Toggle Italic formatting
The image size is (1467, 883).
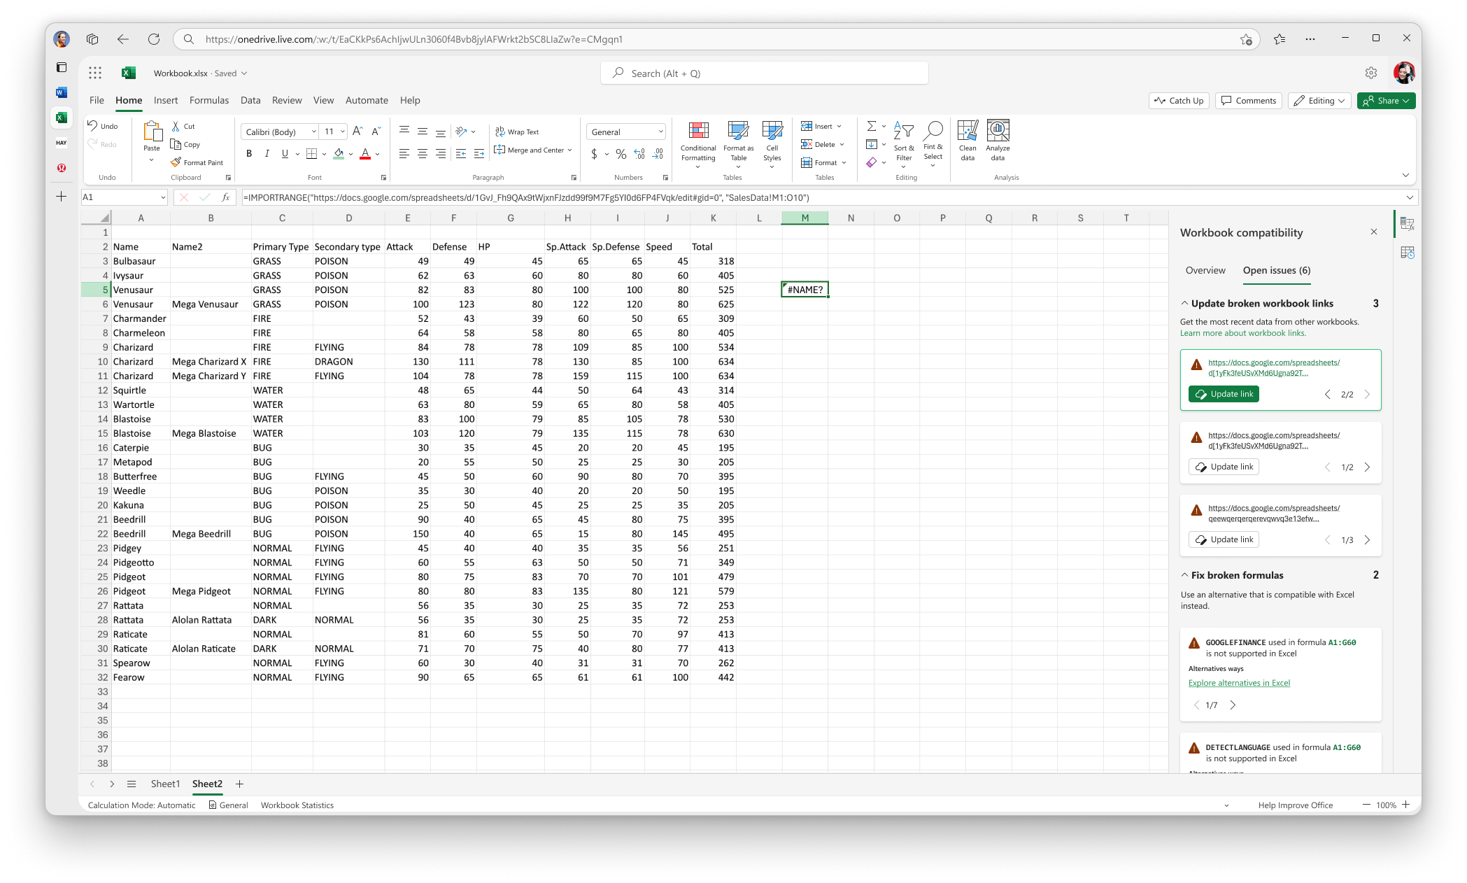coord(267,154)
